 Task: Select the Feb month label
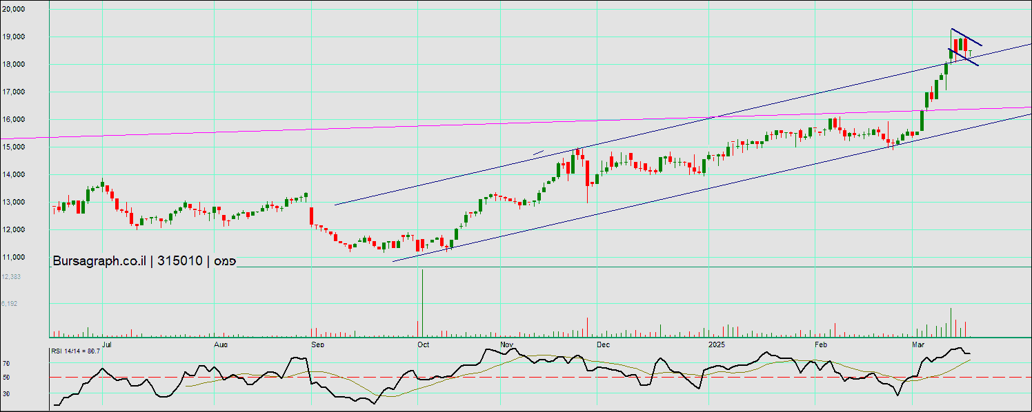point(820,343)
